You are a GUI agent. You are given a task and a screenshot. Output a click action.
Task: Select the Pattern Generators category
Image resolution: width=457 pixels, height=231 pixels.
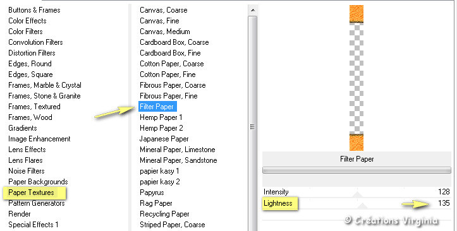coord(37,204)
